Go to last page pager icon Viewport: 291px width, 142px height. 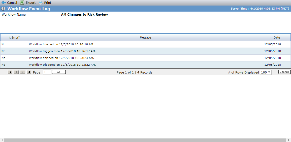click(29, 72)
